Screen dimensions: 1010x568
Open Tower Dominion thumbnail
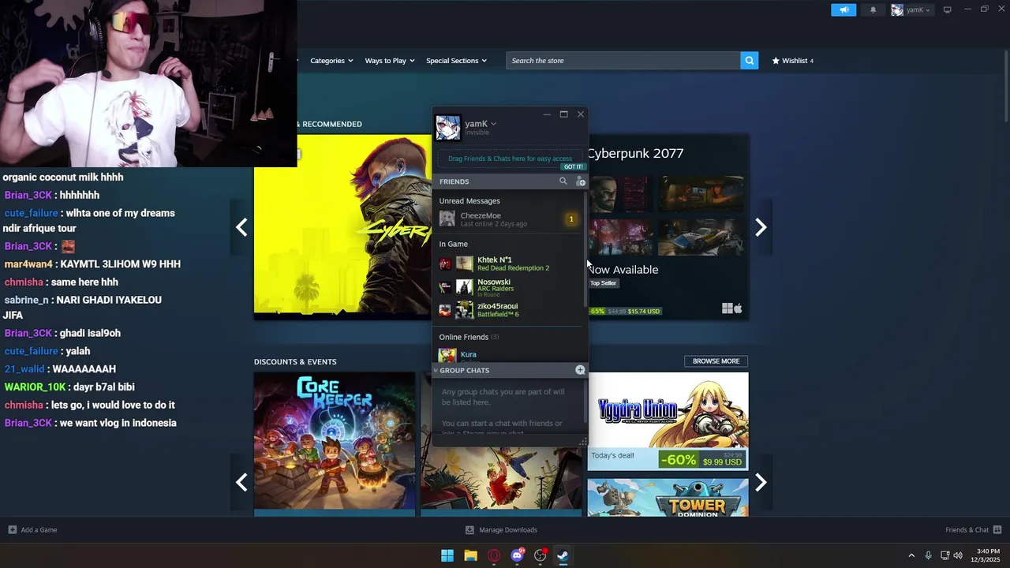668,498
